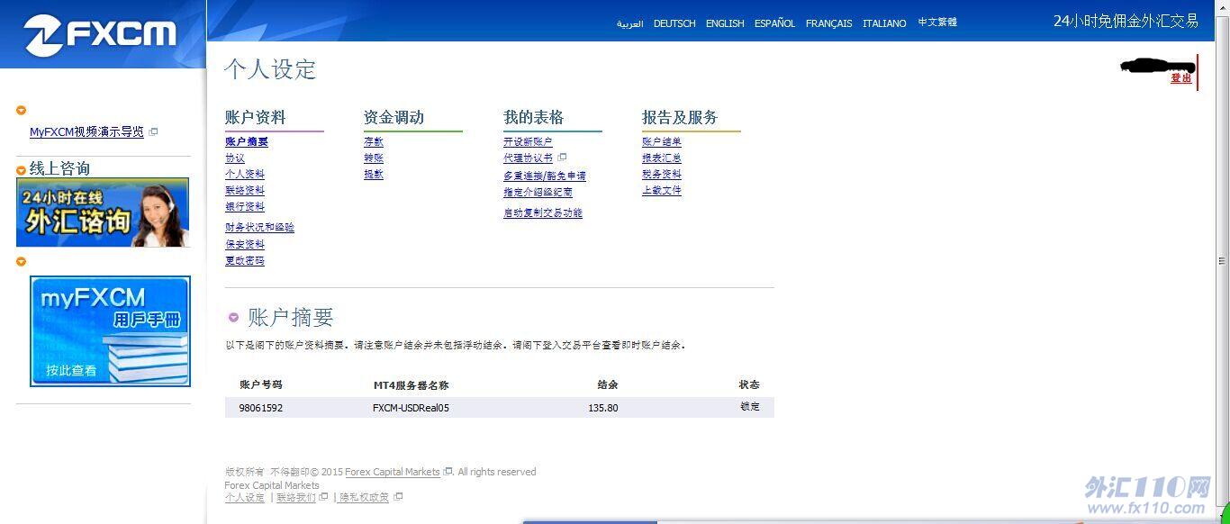Click the orange arrow beside 线上咨询

22,170
